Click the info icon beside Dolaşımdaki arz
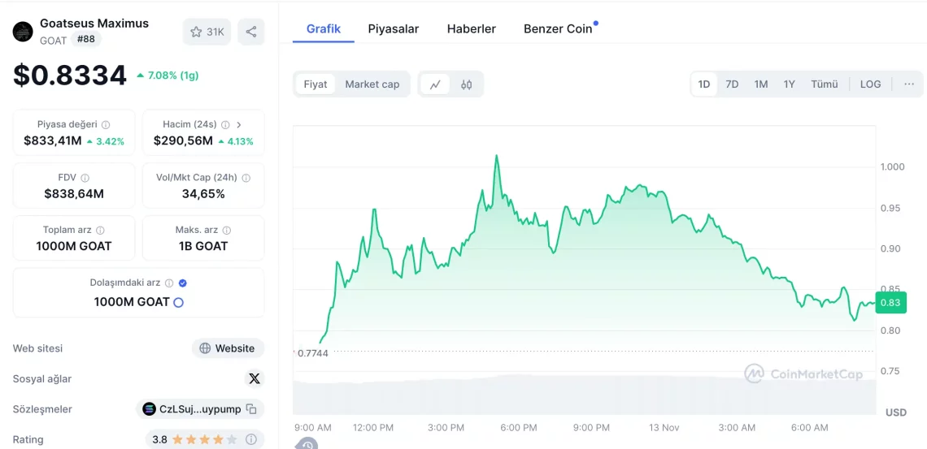 point(169,283)
